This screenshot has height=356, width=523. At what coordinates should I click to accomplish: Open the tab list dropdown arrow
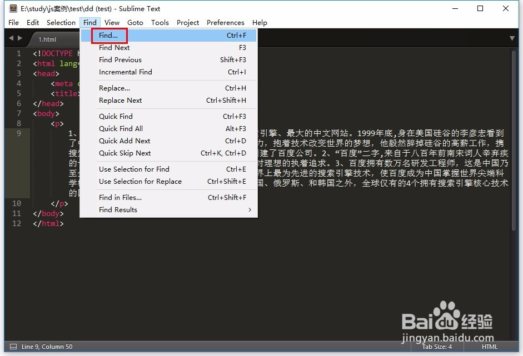pyautogui.click(x=512, y=38)
